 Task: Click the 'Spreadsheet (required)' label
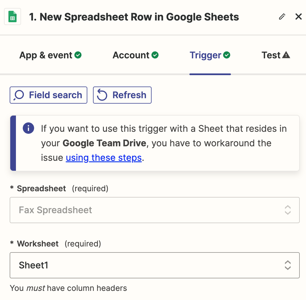59,189
